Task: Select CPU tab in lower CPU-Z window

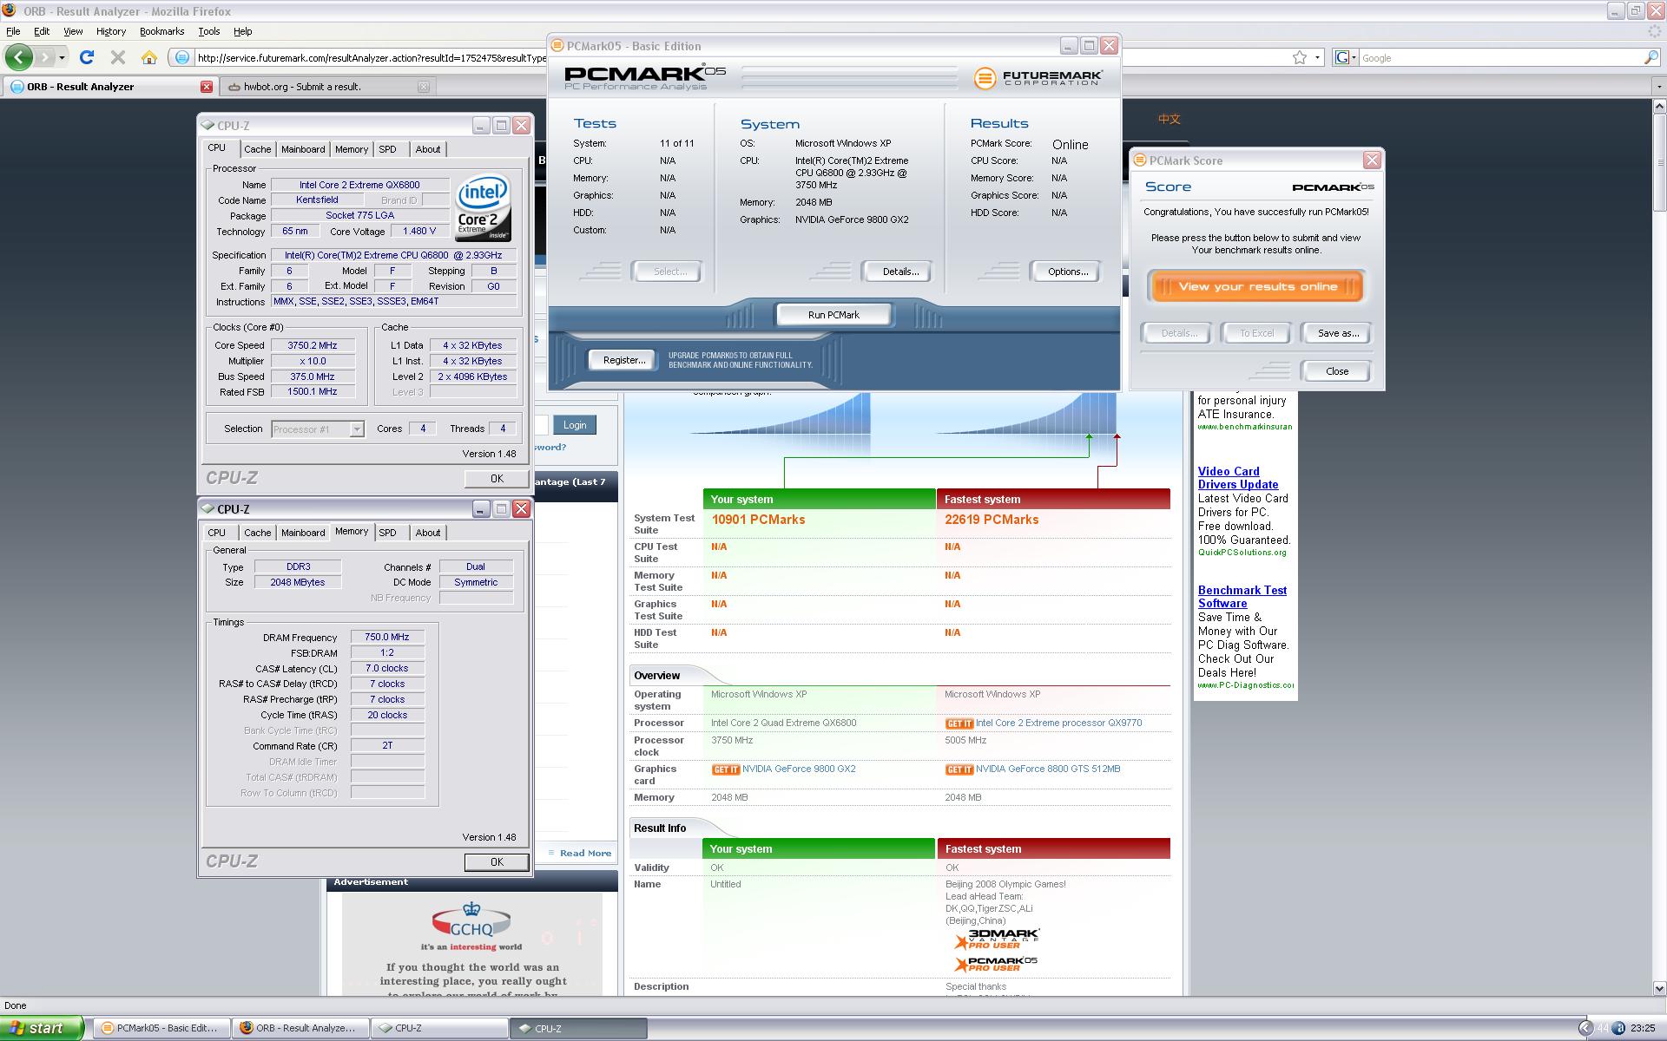Action: pyautogui.click(x=217, y=533)
